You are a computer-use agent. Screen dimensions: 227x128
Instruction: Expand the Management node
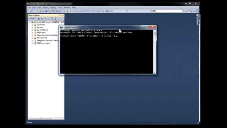point(32,38)
